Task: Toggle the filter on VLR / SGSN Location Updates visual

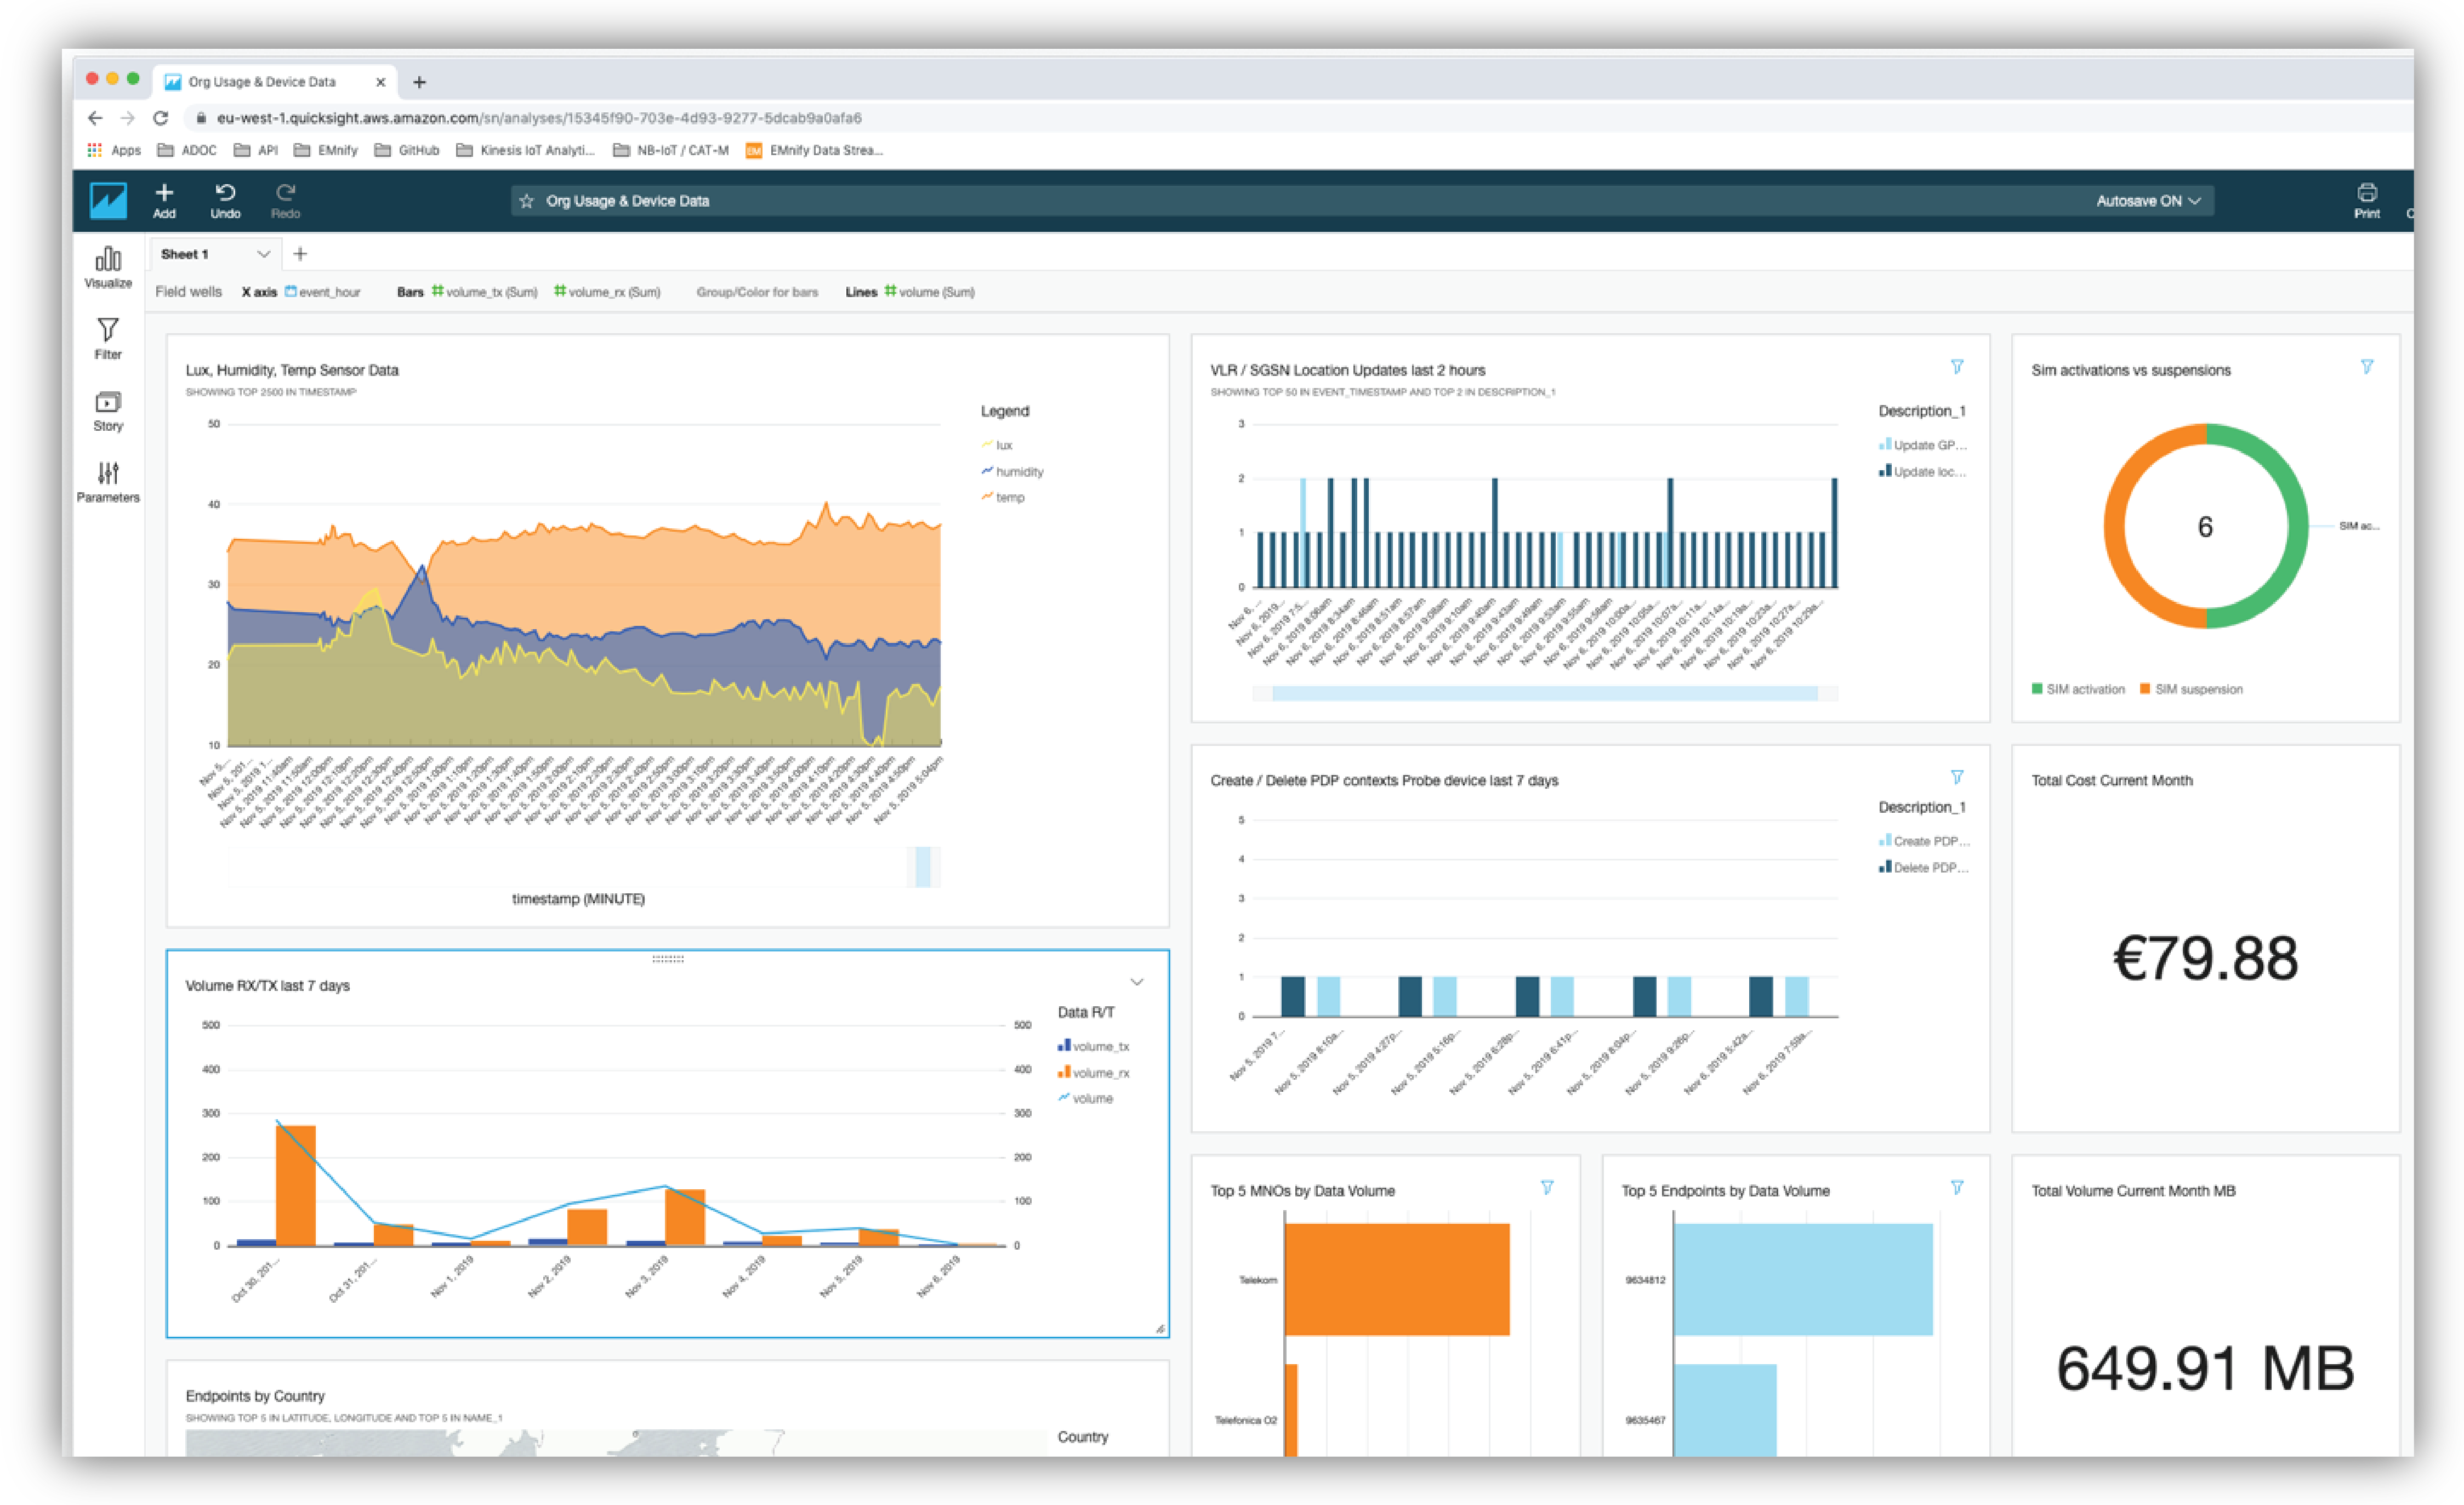Action: [x=1958, y=366]
